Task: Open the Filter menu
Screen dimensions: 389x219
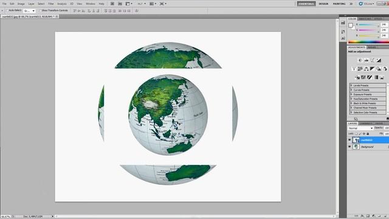Action: [51, 4]
